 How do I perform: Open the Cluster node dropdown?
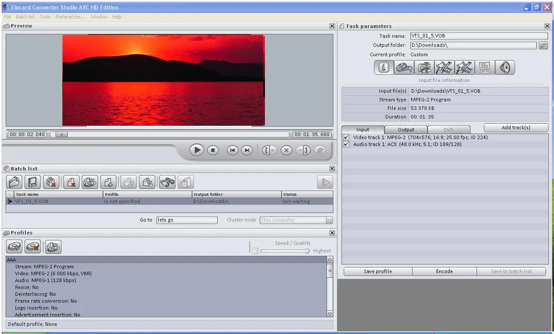tap(329, 220)
